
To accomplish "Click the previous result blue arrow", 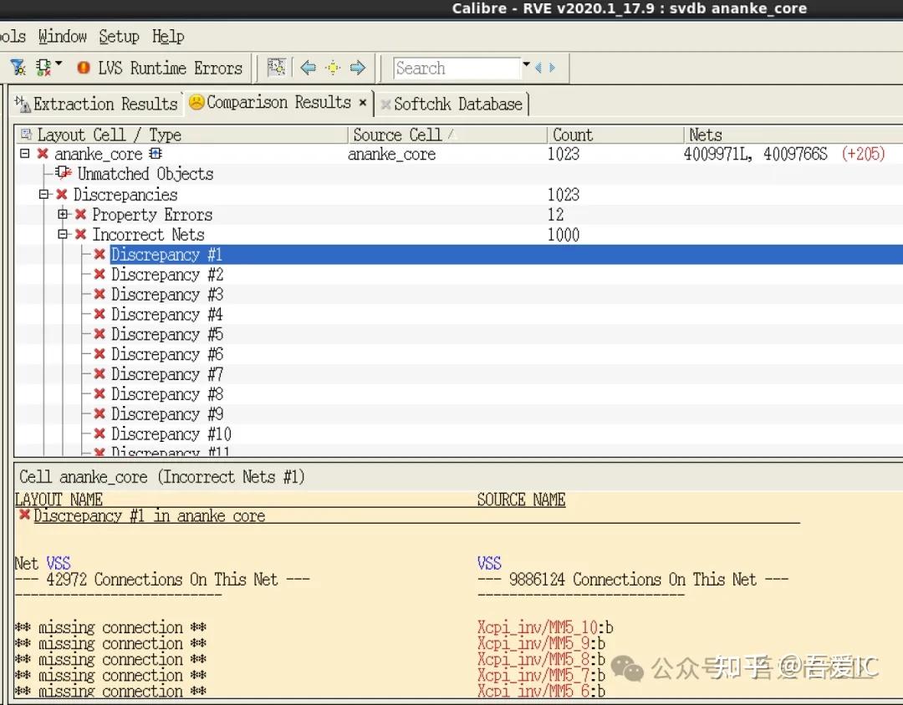I will [x=308, y=68].
